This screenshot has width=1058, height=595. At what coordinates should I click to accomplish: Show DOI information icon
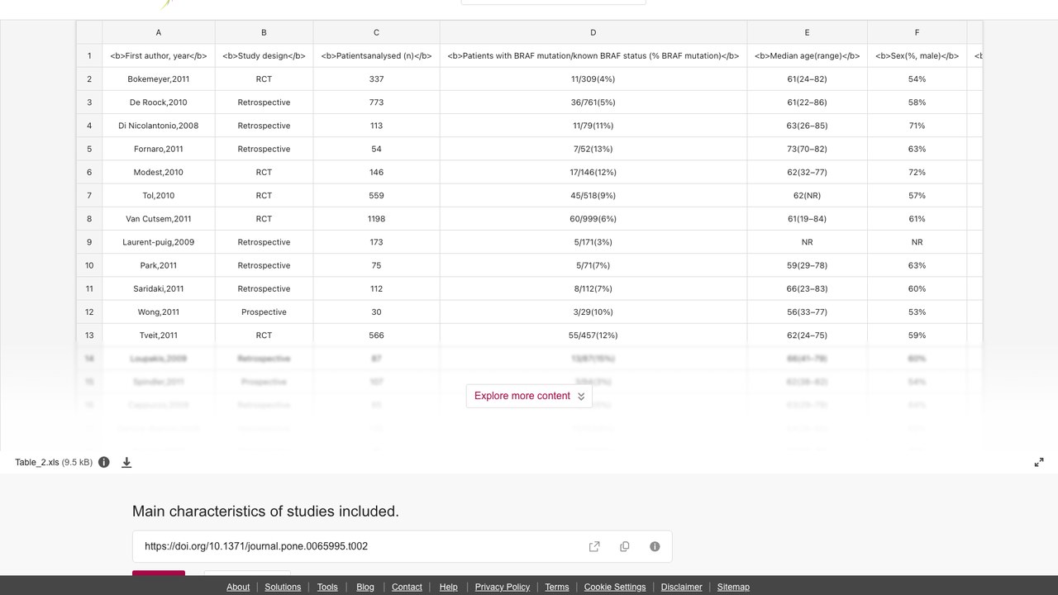pos(655,546)
